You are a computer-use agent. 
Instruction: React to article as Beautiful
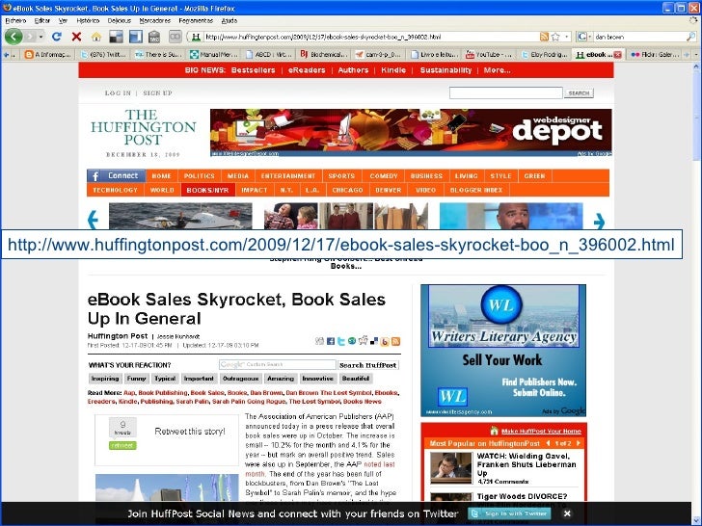[356, 379]
